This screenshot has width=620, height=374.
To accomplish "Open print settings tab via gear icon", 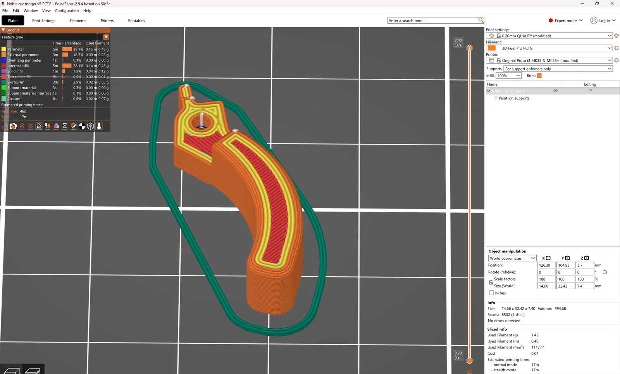I will pyautogui.click(x=617, y=36).
